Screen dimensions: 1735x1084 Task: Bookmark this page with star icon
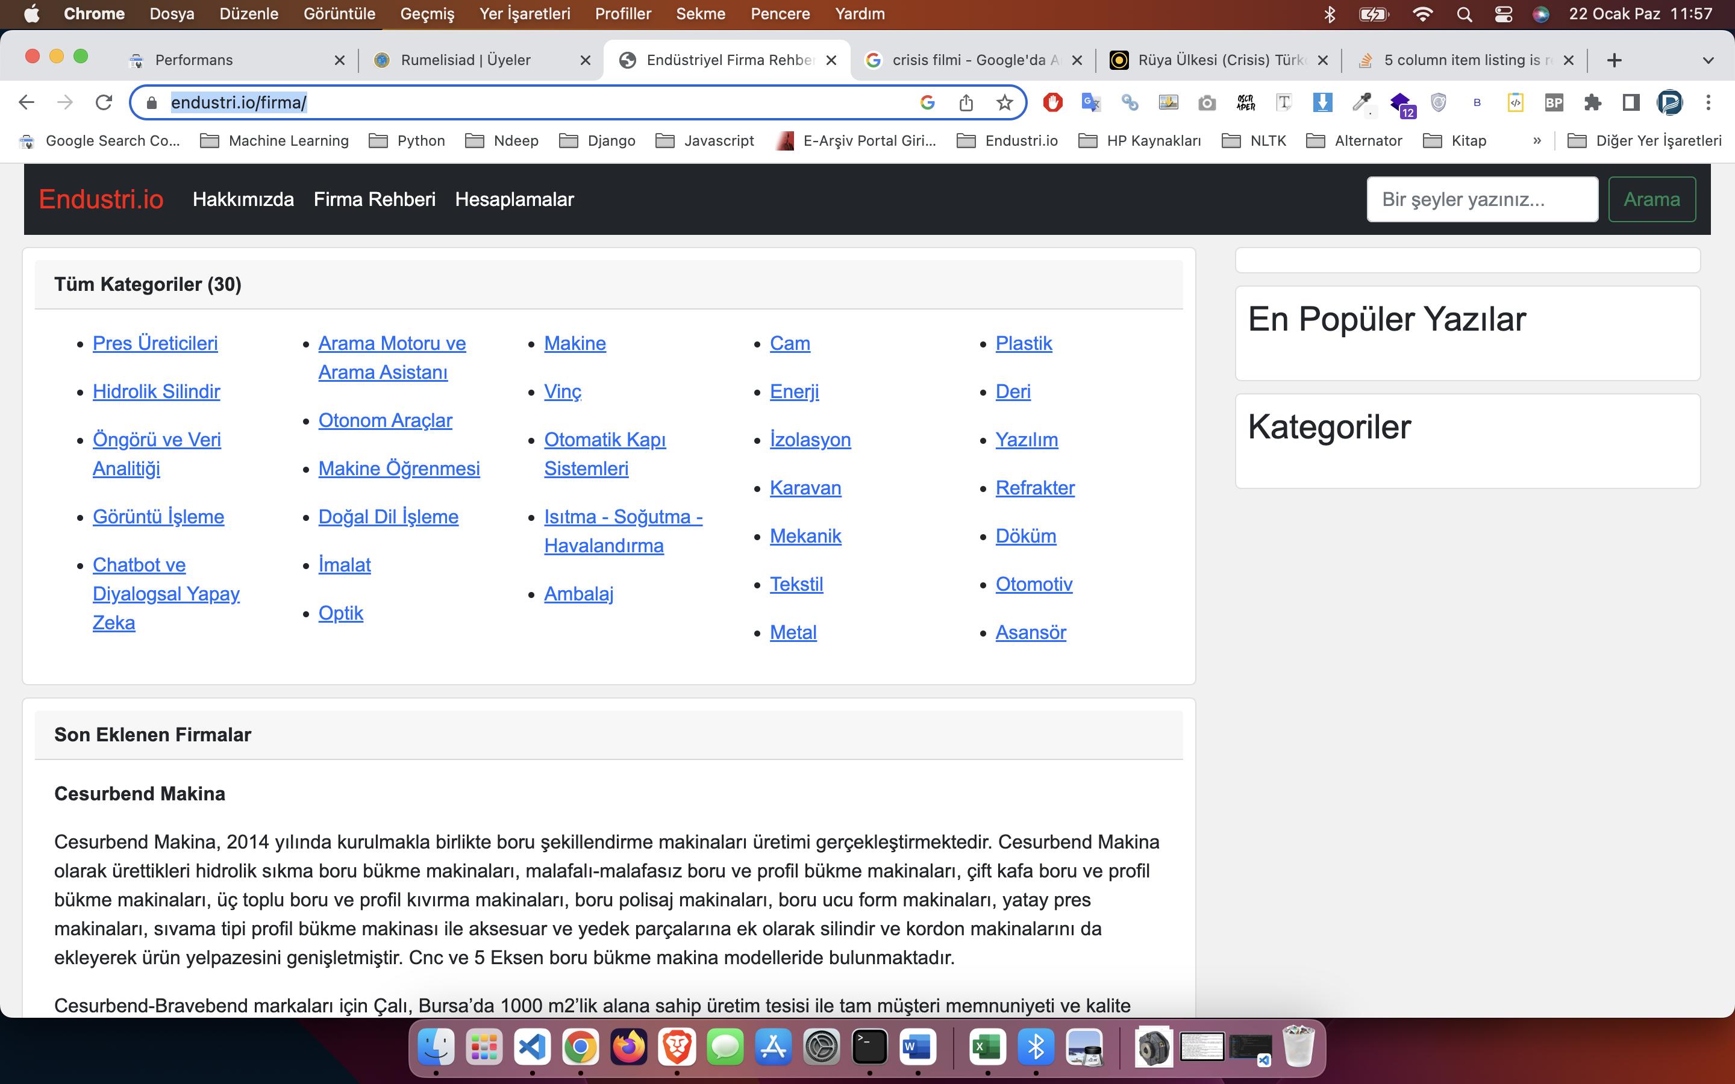click(x=1004, y=102)
